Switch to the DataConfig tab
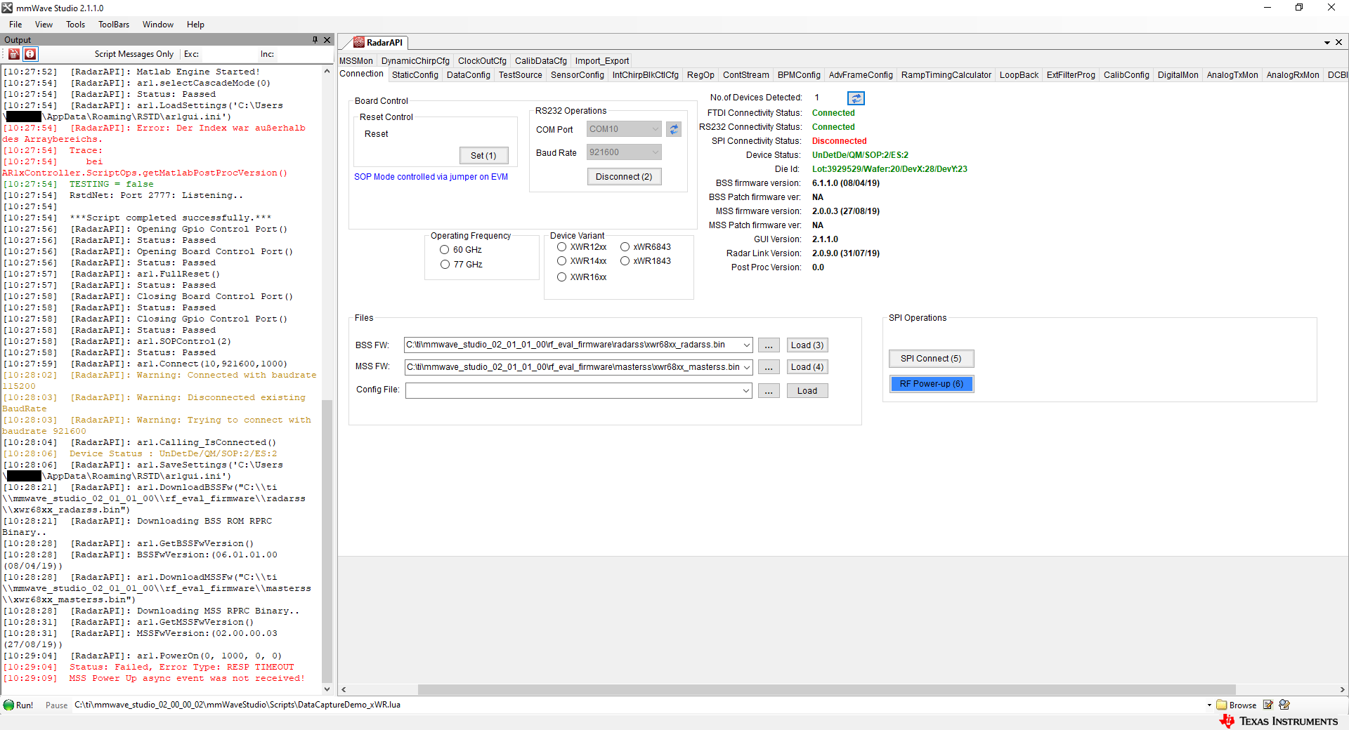This screenshot has height=730, width=1349. pyautogui.click(x=468, y=75)
